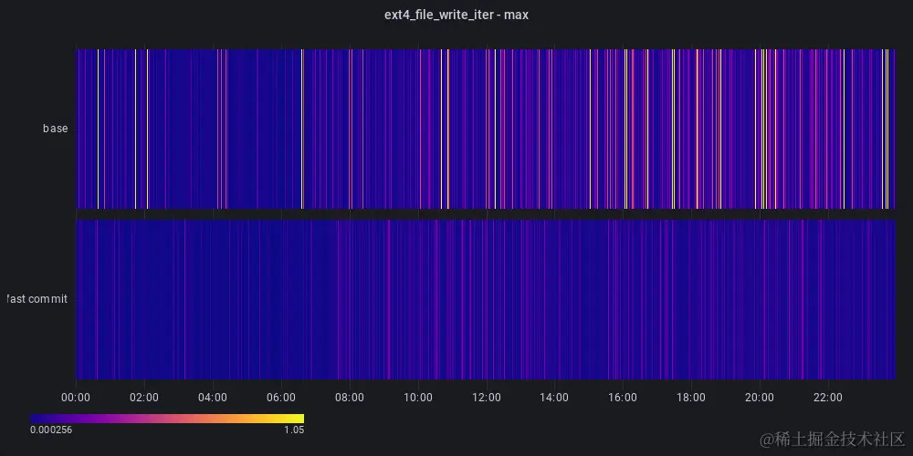Select the base heatmap row label

(x=56, y=129)
